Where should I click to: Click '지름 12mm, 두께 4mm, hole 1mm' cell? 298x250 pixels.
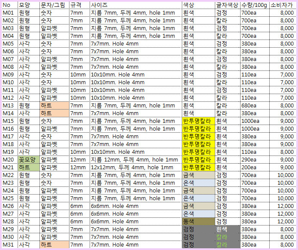[x=135, y=159]
